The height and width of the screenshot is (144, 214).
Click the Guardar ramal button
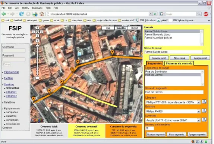[159, 58]
